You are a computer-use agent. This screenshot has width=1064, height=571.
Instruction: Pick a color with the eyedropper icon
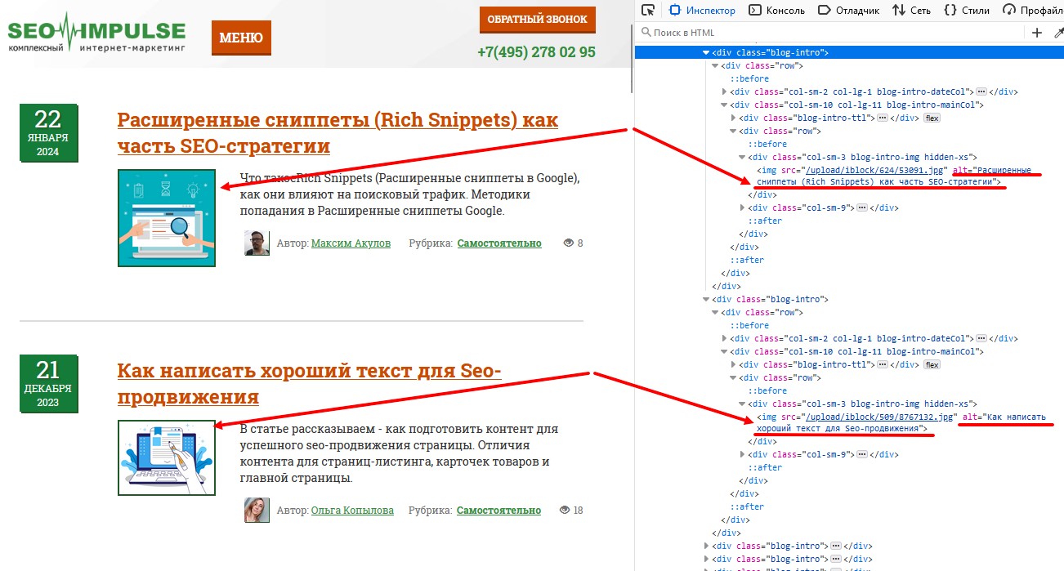(x=1059, y=33)
